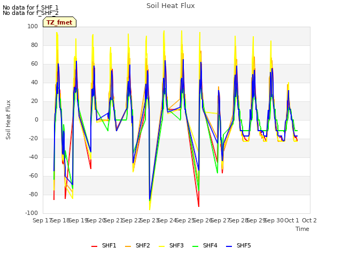Click the green SHF4 legend swatch
Viewport: 342px width, 256px height.
196,246
